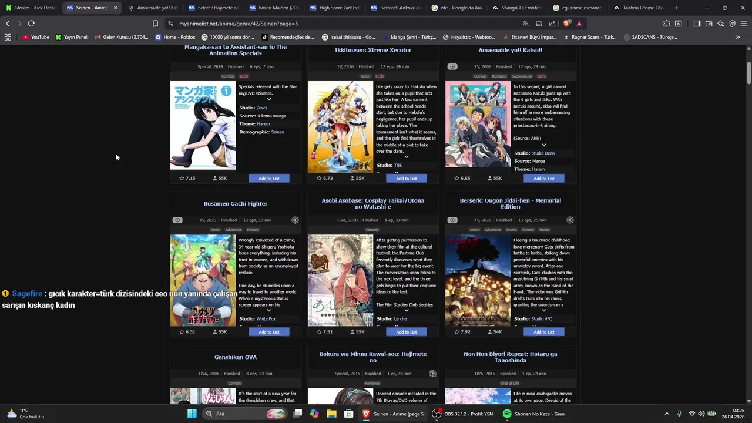Screen dimensions: 752x423
Task: Open Leo AI sparkle icon in toolbar
Action: coord(721,23)
